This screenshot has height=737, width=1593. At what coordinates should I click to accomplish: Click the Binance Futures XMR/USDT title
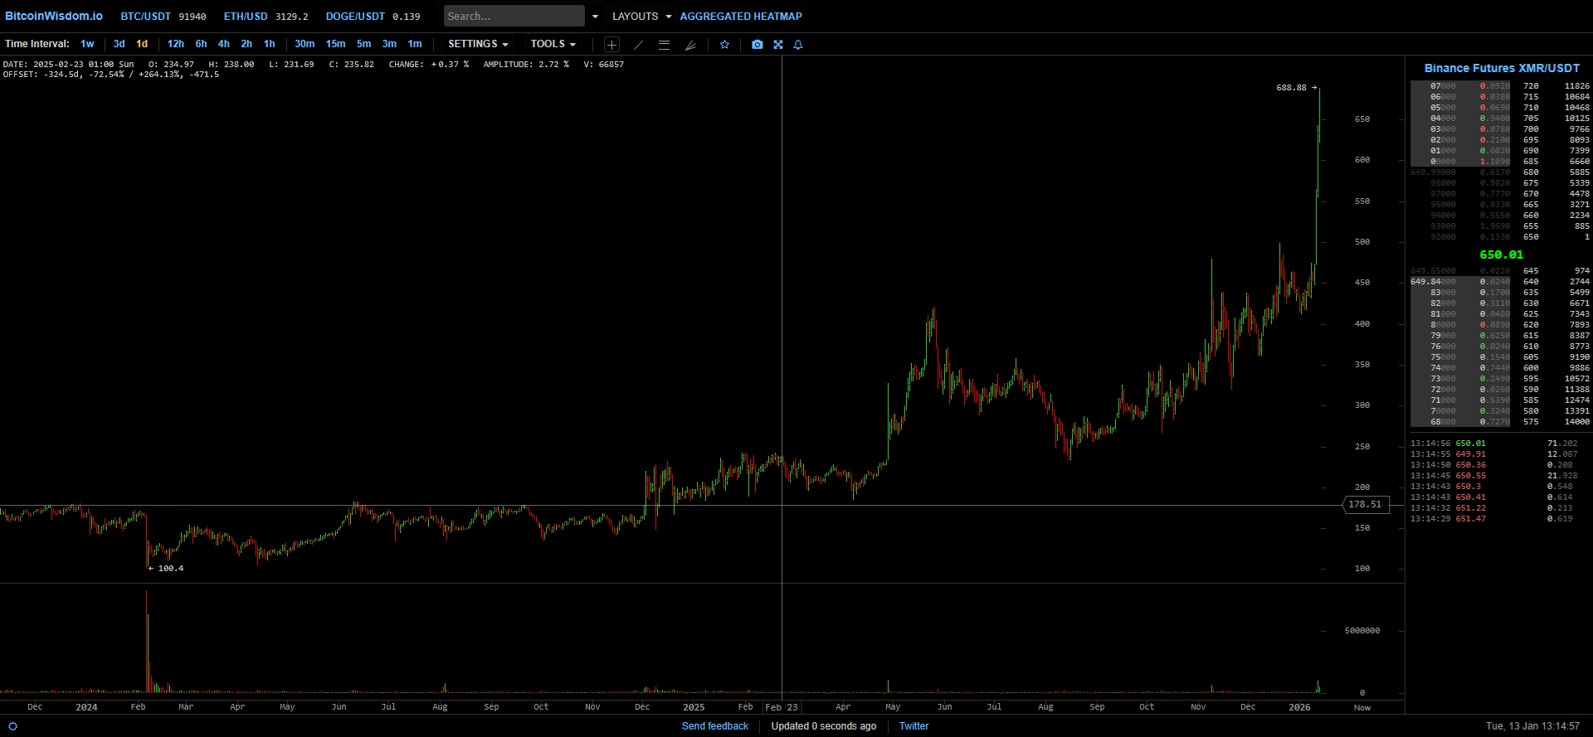pyautogui.click(x=1502, y=68)
